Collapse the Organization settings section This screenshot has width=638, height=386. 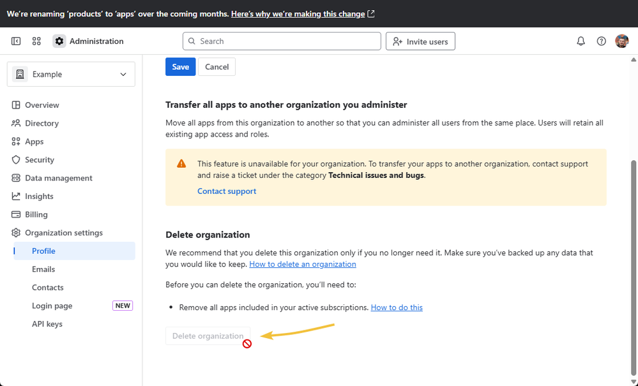pyautogui.click(x=63, y=233)
